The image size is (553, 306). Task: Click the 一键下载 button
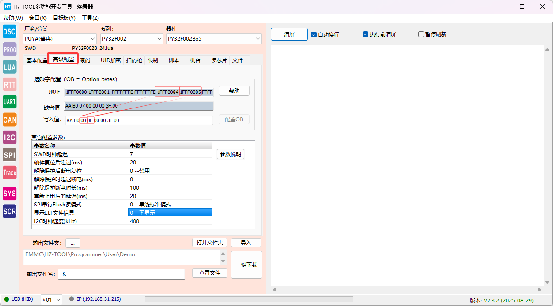pyautogui.click(x=246, y=265)
